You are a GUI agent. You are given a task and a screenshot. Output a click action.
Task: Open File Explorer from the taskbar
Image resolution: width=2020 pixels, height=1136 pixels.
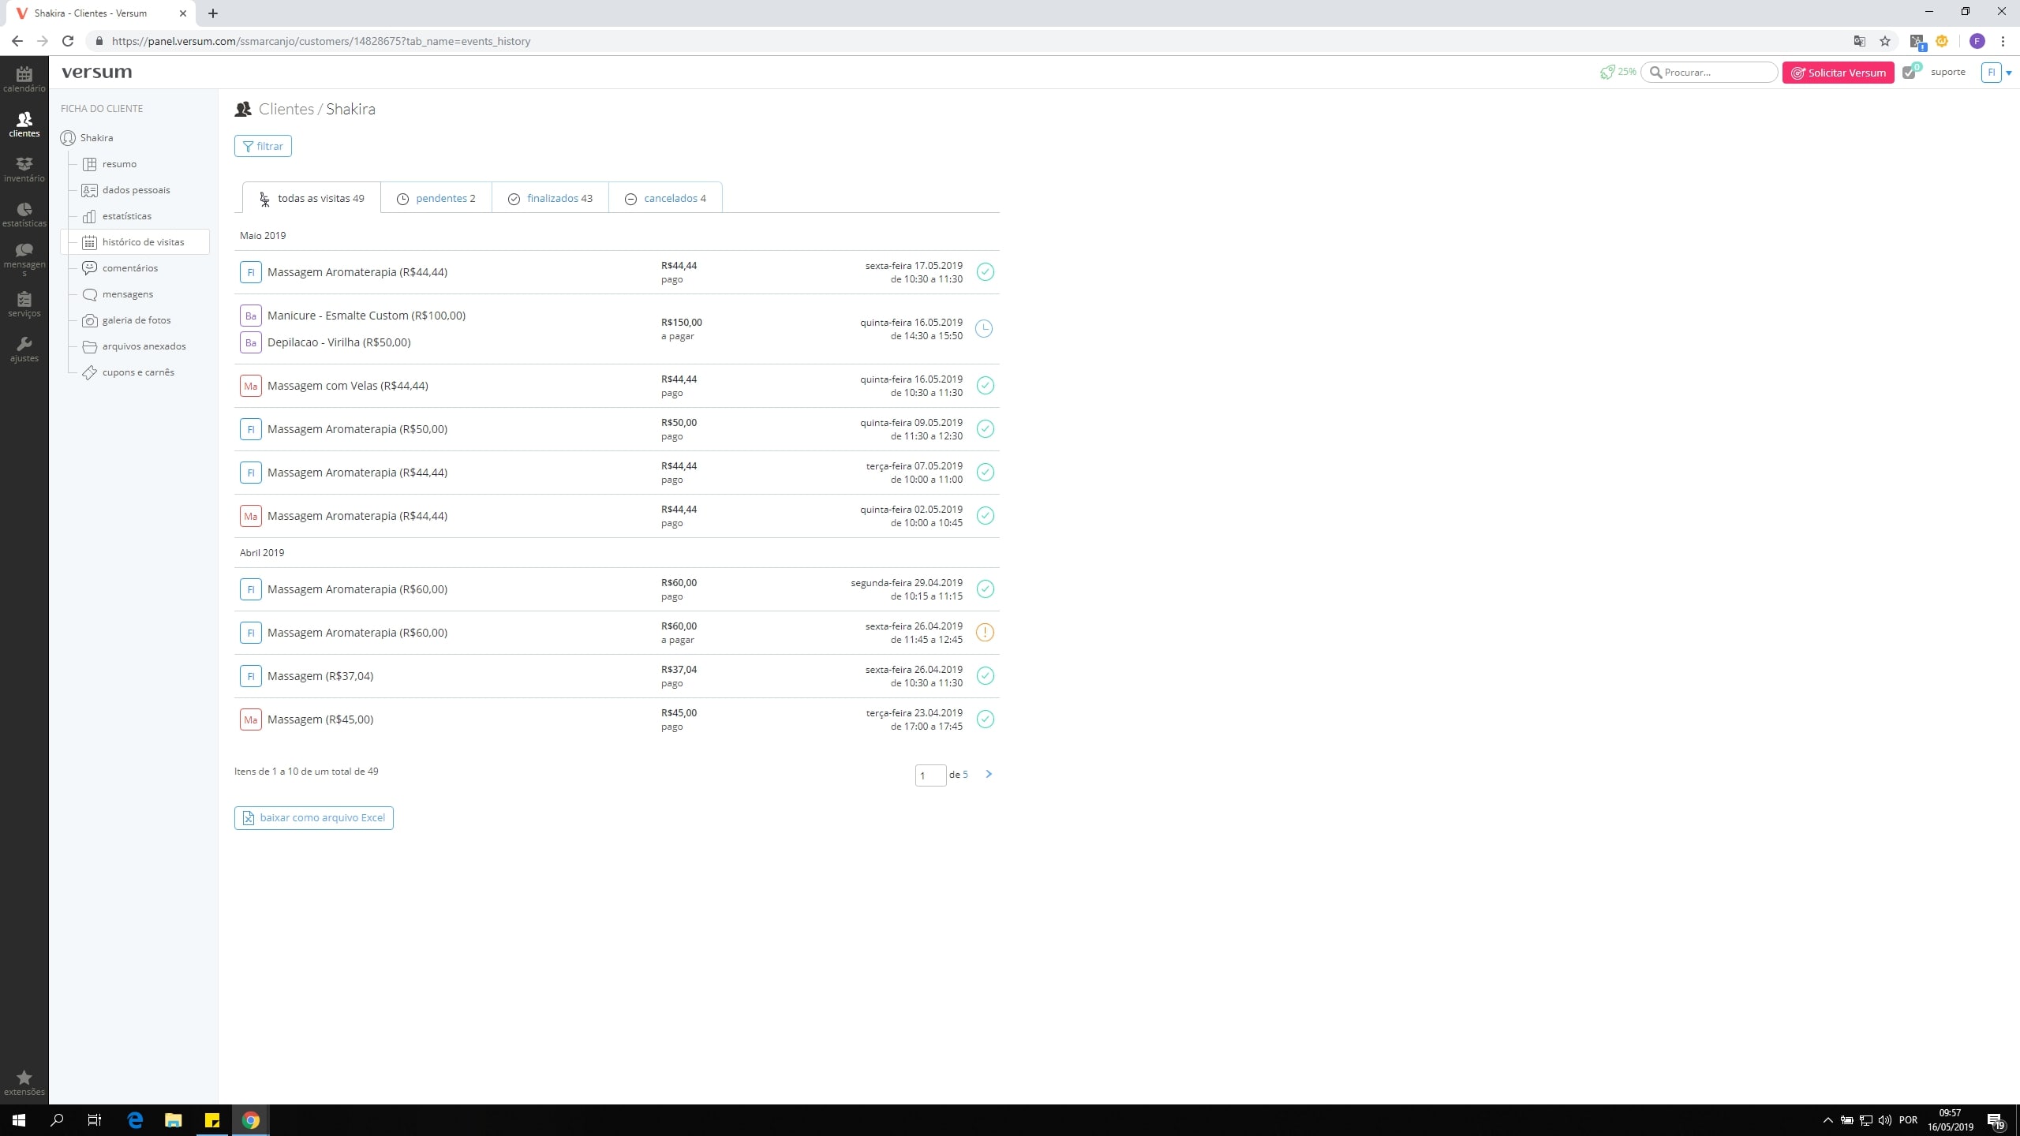coord(173,1120)
